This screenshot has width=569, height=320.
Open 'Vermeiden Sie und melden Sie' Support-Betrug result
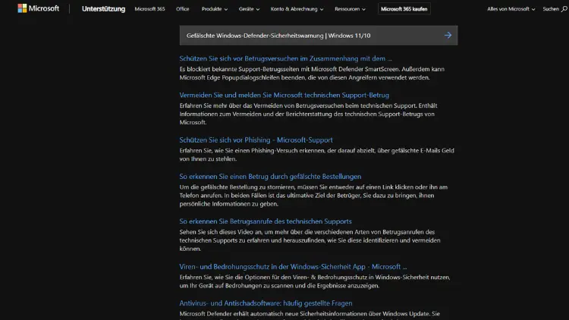coord(284,95)
